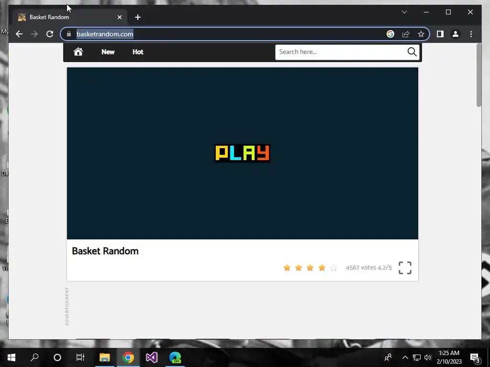Image resolution: width=490 pixels, height=367 pixels.
Task: Switch to Chrome on the taskbar
Action: tap(128, 357)
